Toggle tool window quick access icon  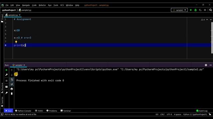(x=2, y=114)
